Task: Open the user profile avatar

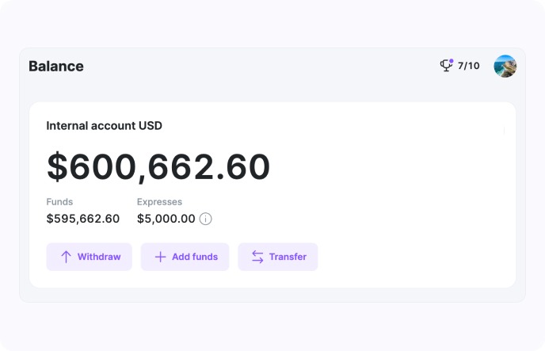Action: click(x=505, y=66)
